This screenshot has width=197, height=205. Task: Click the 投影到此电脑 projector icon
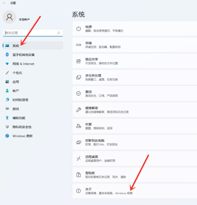pyautogui.click(x=79, y=142)
